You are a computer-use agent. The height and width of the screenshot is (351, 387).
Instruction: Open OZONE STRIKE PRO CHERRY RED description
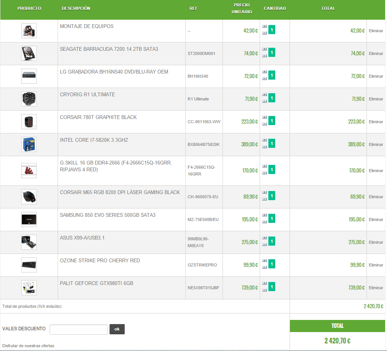click(x=100, y=260)
